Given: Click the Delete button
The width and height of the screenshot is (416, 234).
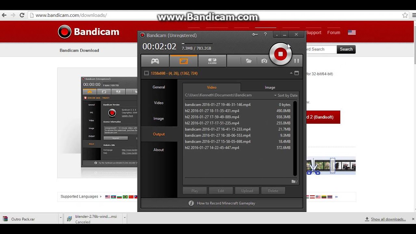Looking at the screenshot, I should 273,191.
